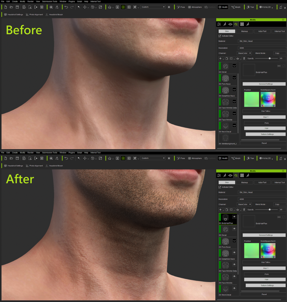
Task: Click the Opacity slider handle in the After panel
Action: [x=270, y=210]
